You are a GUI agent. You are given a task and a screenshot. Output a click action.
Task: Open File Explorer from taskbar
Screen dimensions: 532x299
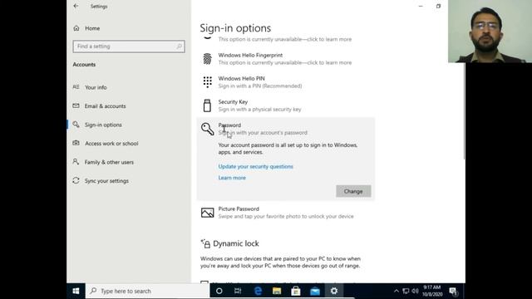coord(277,291)
